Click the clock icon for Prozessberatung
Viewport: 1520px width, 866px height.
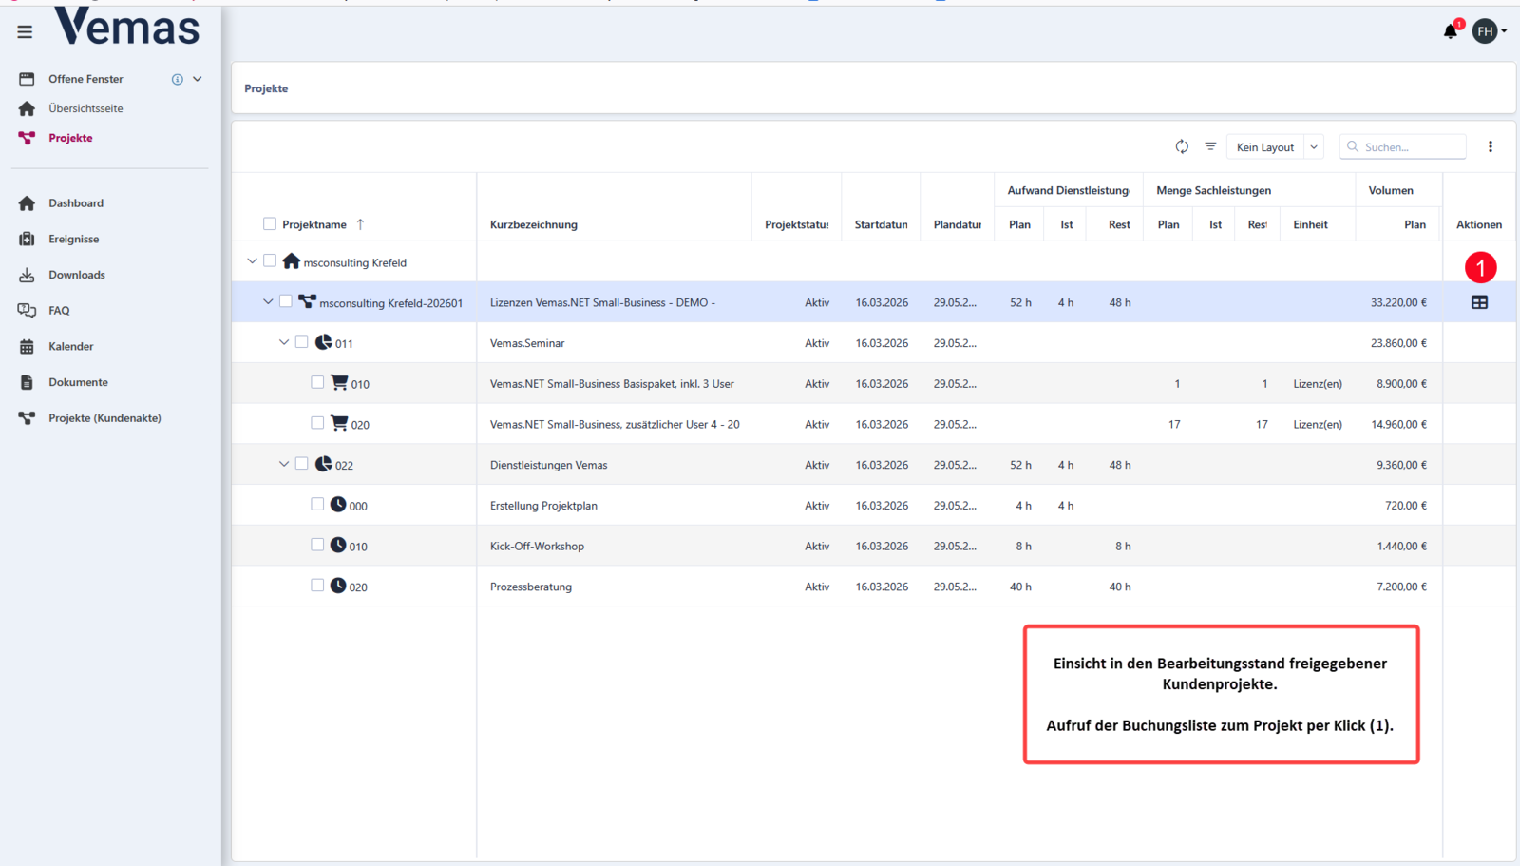pos(338,586)
